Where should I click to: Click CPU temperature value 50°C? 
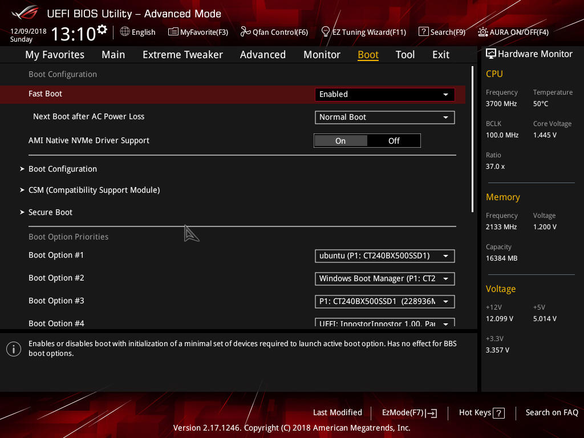(541, 104)
